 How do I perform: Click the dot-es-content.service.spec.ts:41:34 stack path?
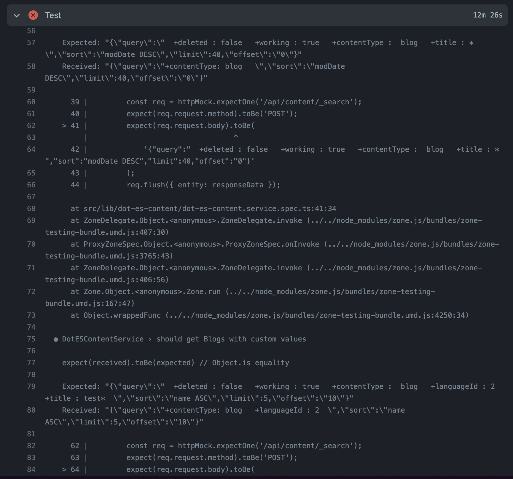coord(210,209)
